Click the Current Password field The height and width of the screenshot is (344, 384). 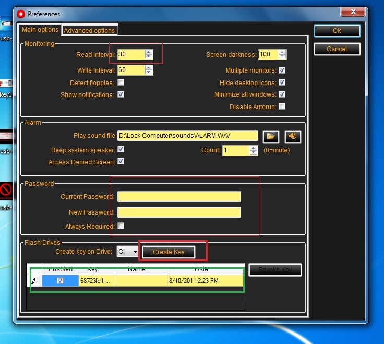(x=179, y=197)
